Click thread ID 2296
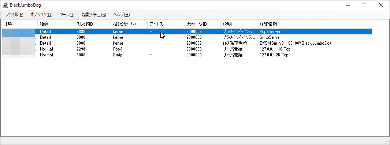 pos(81,49)
